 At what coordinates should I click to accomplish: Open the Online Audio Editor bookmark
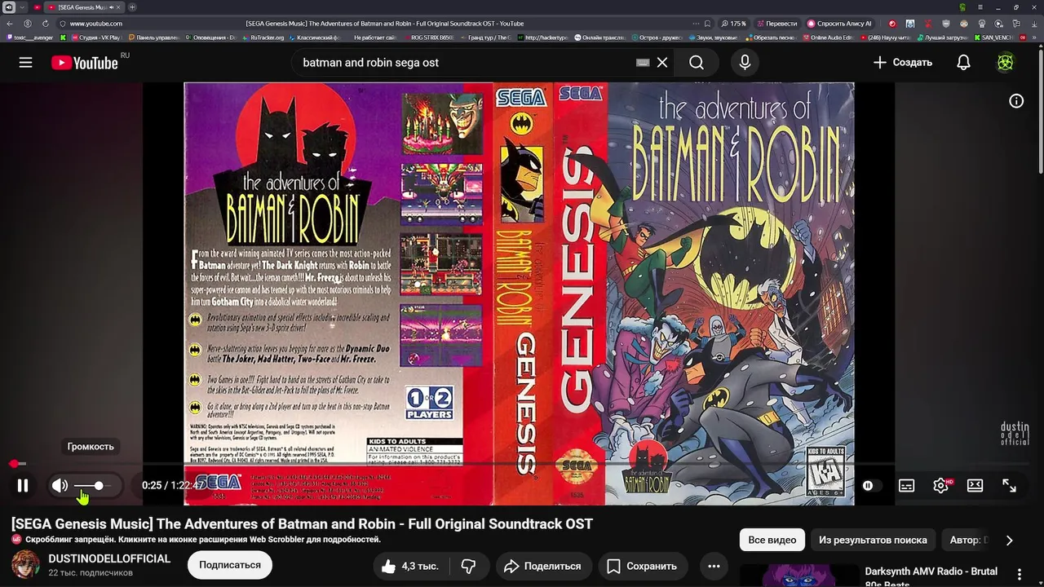pos(827,38)
